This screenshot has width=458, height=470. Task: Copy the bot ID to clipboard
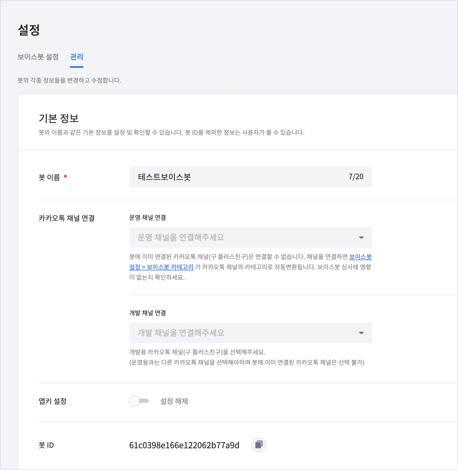259,445
